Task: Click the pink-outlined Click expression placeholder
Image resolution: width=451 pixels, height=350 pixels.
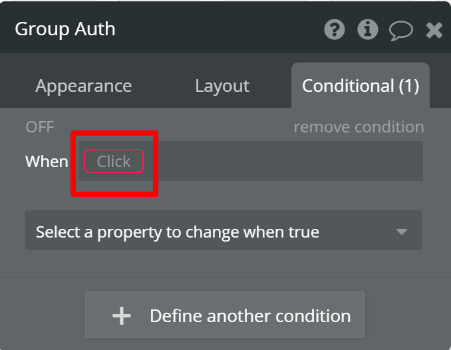Action: point(114,161)
